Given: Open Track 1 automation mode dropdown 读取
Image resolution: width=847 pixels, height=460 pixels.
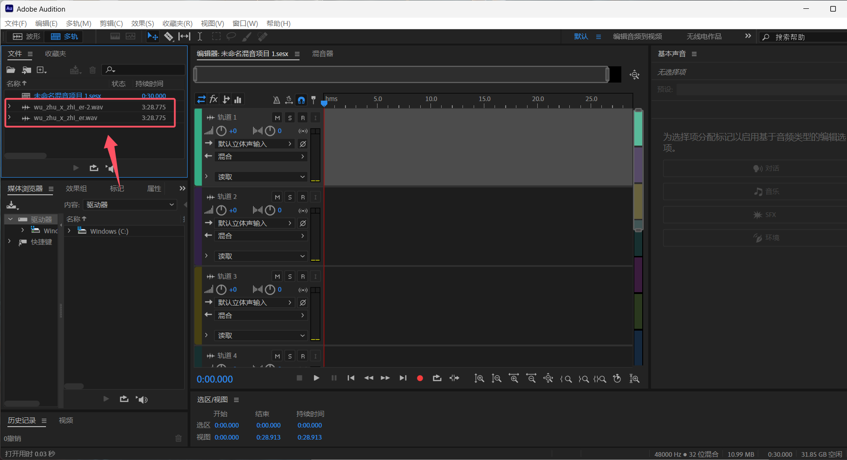Looking at the screenshot, I should [x=261, y=177].
